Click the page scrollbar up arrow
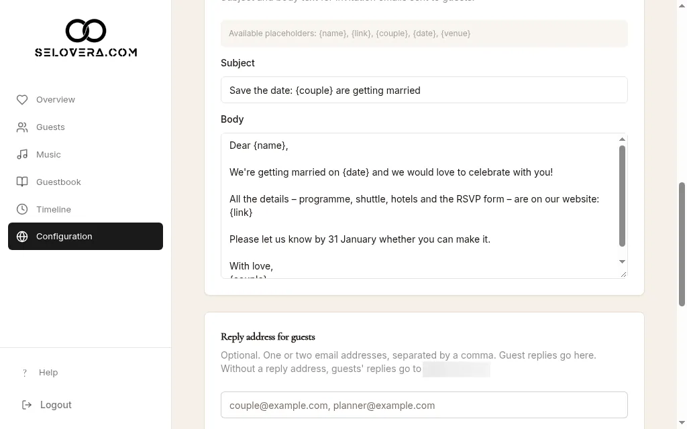 pyautogui.click(x=682, y=5)
